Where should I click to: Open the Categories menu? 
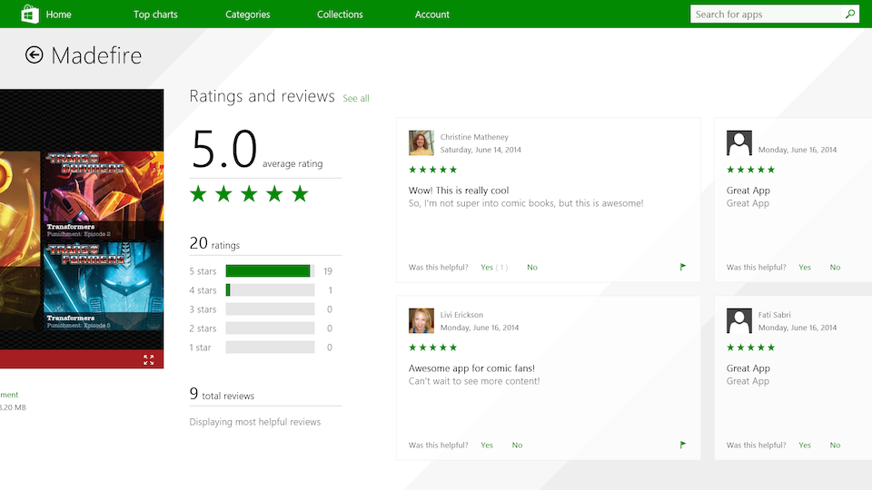(247, 15)
